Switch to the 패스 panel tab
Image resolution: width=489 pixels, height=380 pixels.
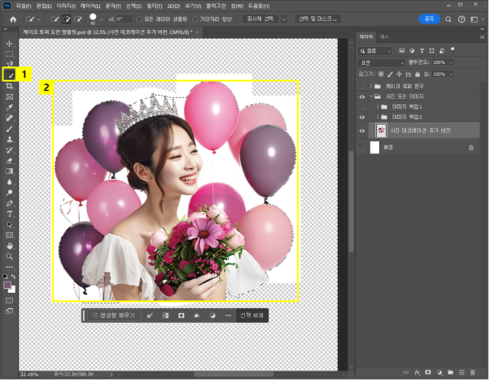point(385,37)
